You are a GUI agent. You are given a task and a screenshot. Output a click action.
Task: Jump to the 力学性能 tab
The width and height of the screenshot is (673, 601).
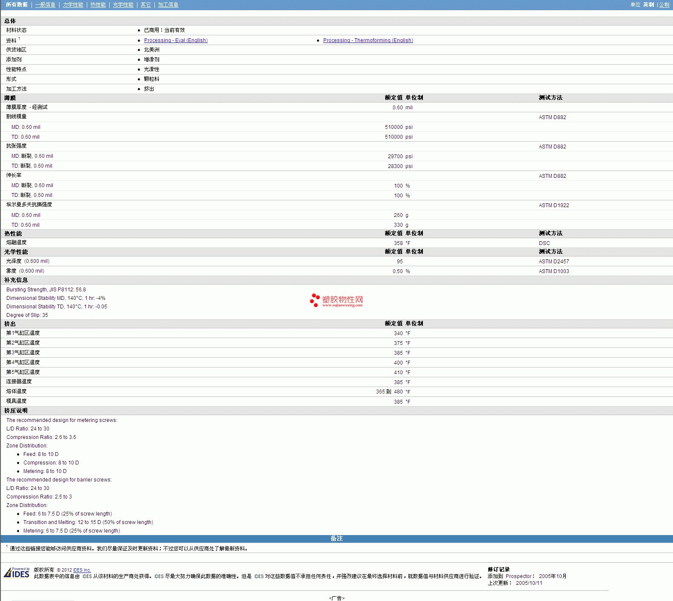point(73,5)
